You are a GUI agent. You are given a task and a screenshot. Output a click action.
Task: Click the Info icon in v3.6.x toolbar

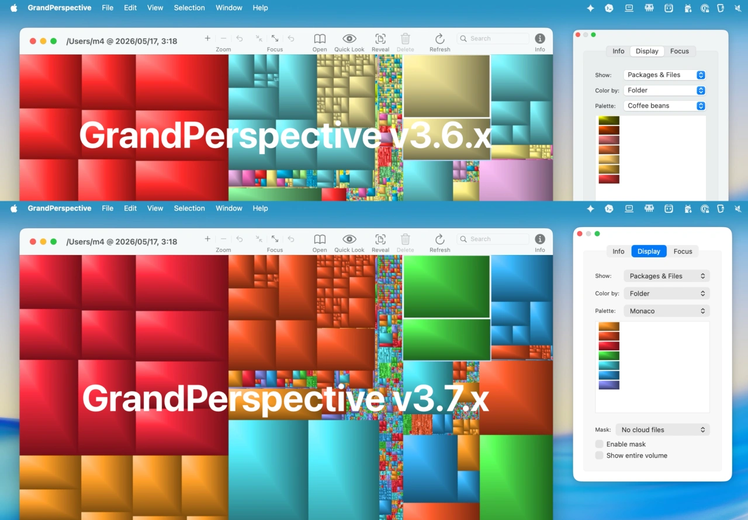[540, 39]
